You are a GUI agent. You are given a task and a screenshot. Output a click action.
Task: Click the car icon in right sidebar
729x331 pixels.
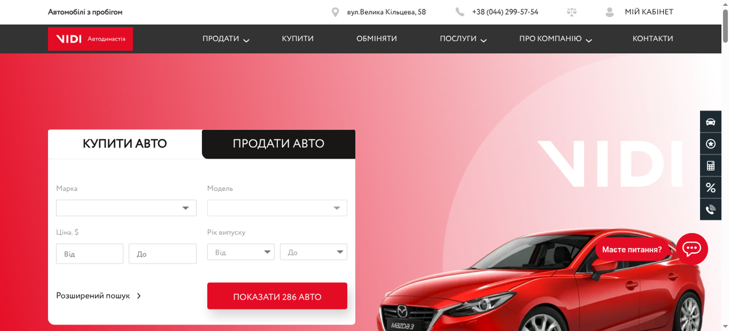(x=710, y=122)
